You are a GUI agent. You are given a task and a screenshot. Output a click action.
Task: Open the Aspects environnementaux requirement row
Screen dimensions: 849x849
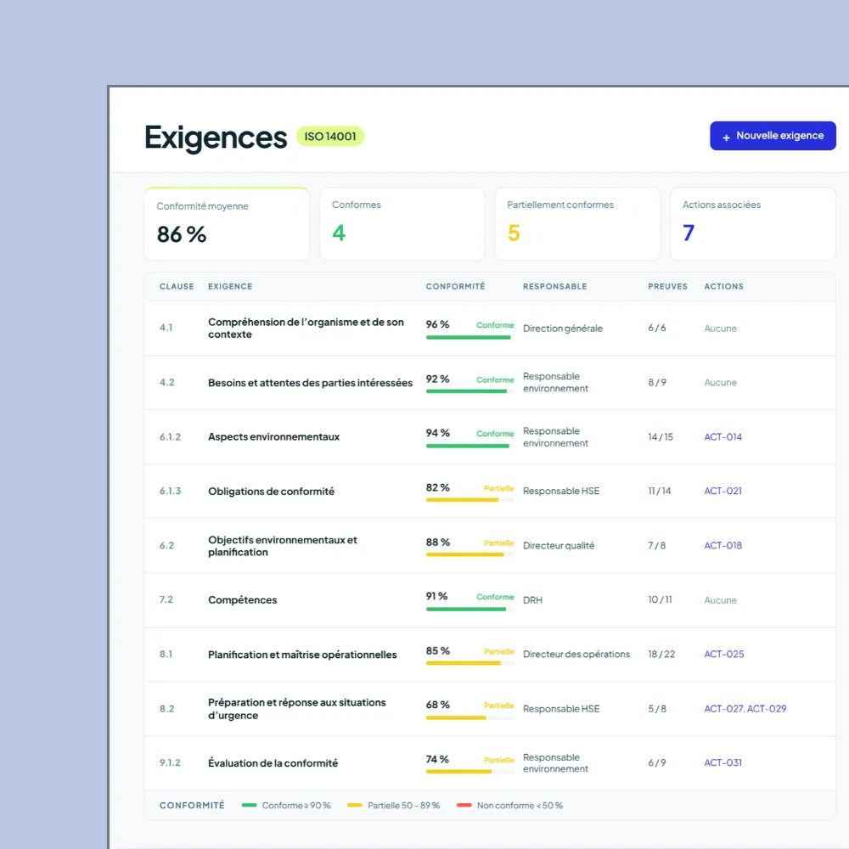(x=490, y=437)
